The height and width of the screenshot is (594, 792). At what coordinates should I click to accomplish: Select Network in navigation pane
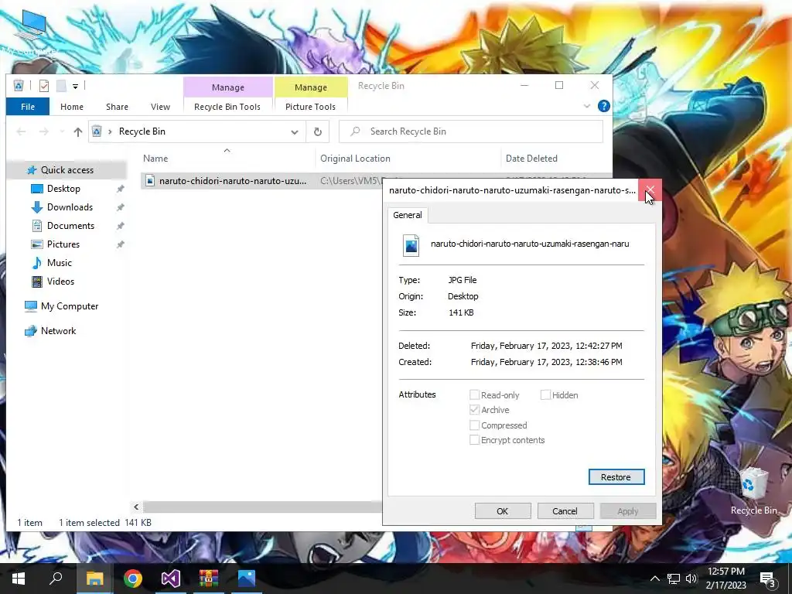tap(58, 331)
